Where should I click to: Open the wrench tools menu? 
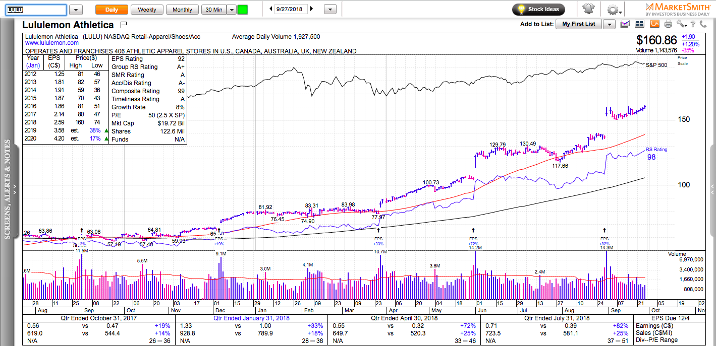681,24
